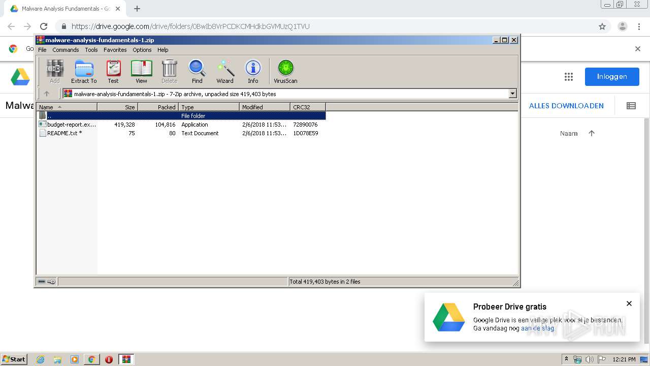Sort by the Modified column header

tap(265, 107)
